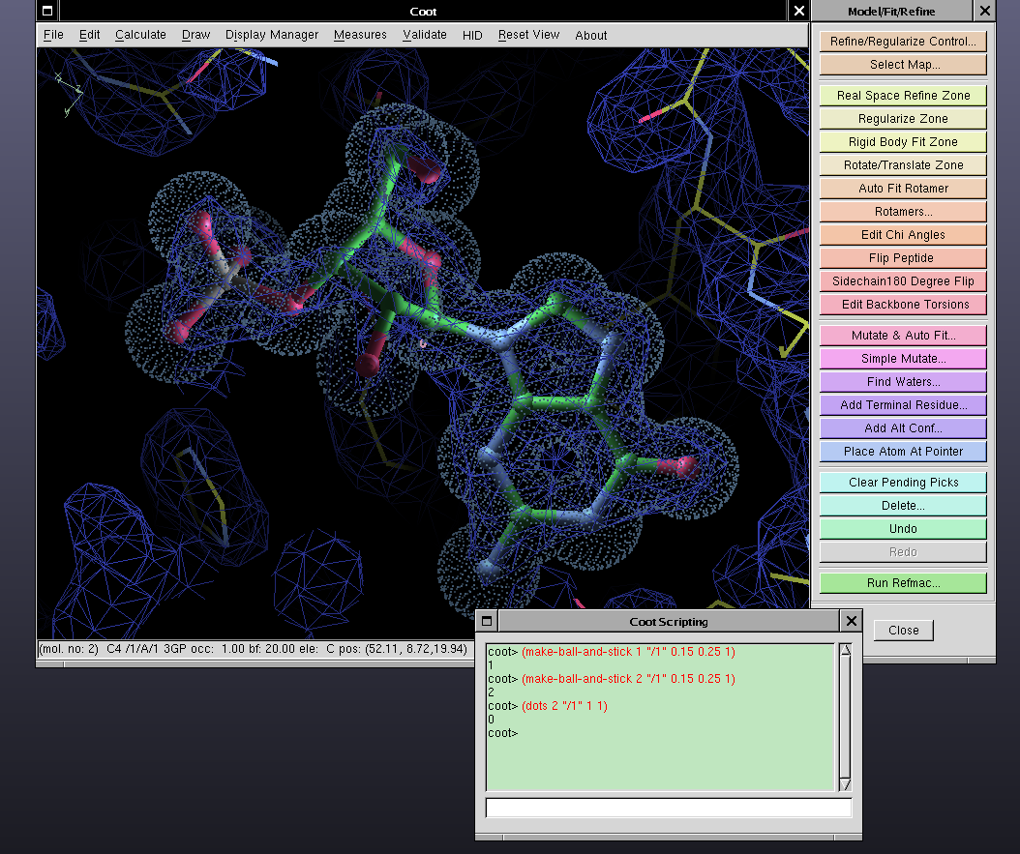This screenshot has width=1020, height=854.
Task: Open the Coot main window menu icon
Action: [x=46, y=12]
